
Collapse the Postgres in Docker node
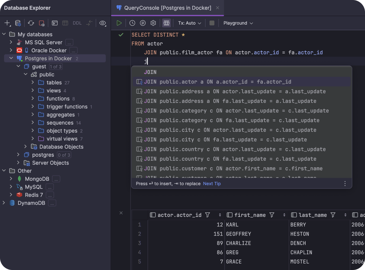(11, 58)
